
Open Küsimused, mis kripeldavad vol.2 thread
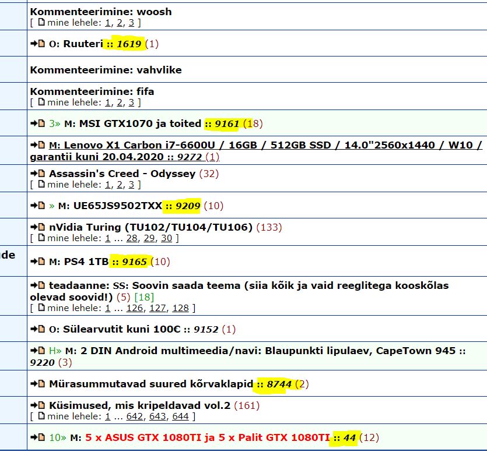coord(140,405)
